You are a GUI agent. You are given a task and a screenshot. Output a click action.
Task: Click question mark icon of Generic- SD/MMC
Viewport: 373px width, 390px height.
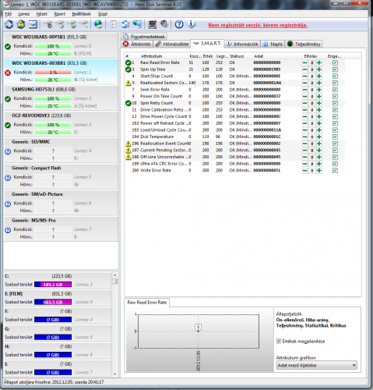(x=8, y=151)
